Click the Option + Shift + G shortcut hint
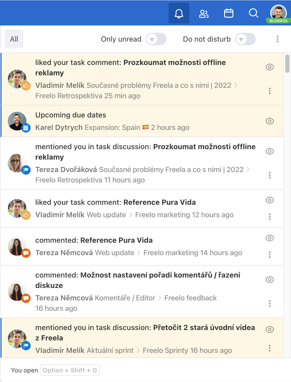 click(x=70, y=370)
